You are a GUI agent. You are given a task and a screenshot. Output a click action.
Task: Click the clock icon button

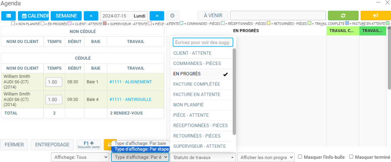[173, 16]
